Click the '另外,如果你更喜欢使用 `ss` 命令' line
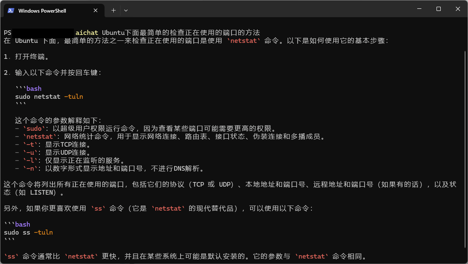468x264 pixels. click(x=159, y=209)
